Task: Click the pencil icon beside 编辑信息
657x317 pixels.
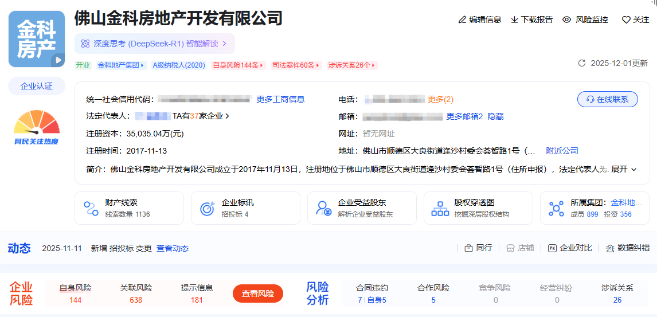Action: 463,19
